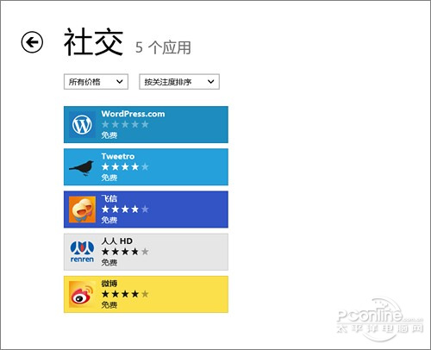Click 免费 price label under 飞信
Image resolution: width=431 pixels, height=350 pixels.
109,220
